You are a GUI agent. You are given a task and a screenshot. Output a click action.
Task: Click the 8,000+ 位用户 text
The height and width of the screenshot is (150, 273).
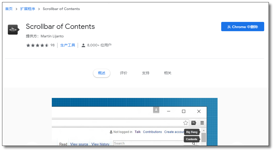pyautogui.click(x=99, y=45)
